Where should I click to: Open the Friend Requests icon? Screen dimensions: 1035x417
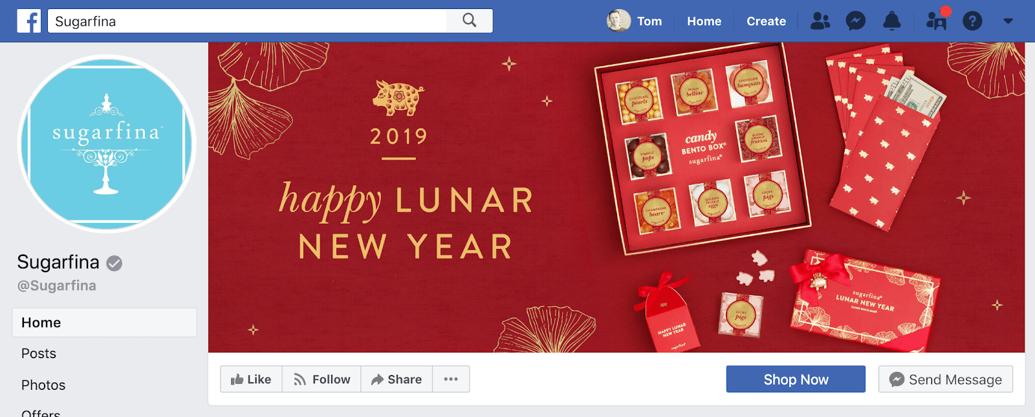pyautogui.click(x=820, y=21)
